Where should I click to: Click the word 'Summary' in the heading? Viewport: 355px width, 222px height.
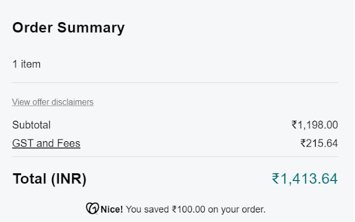coord(94,27)
